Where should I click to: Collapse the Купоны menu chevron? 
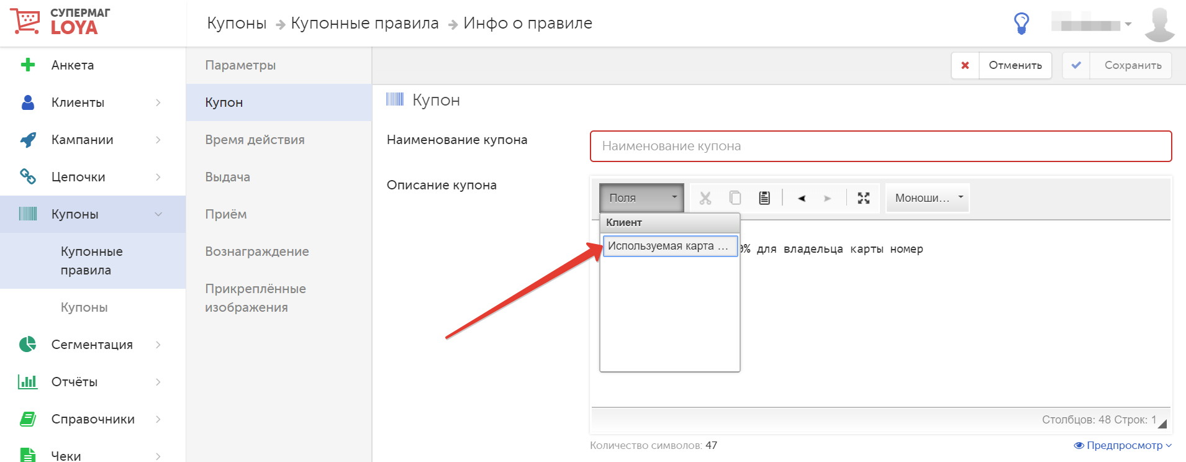click(x=158, y=214)
